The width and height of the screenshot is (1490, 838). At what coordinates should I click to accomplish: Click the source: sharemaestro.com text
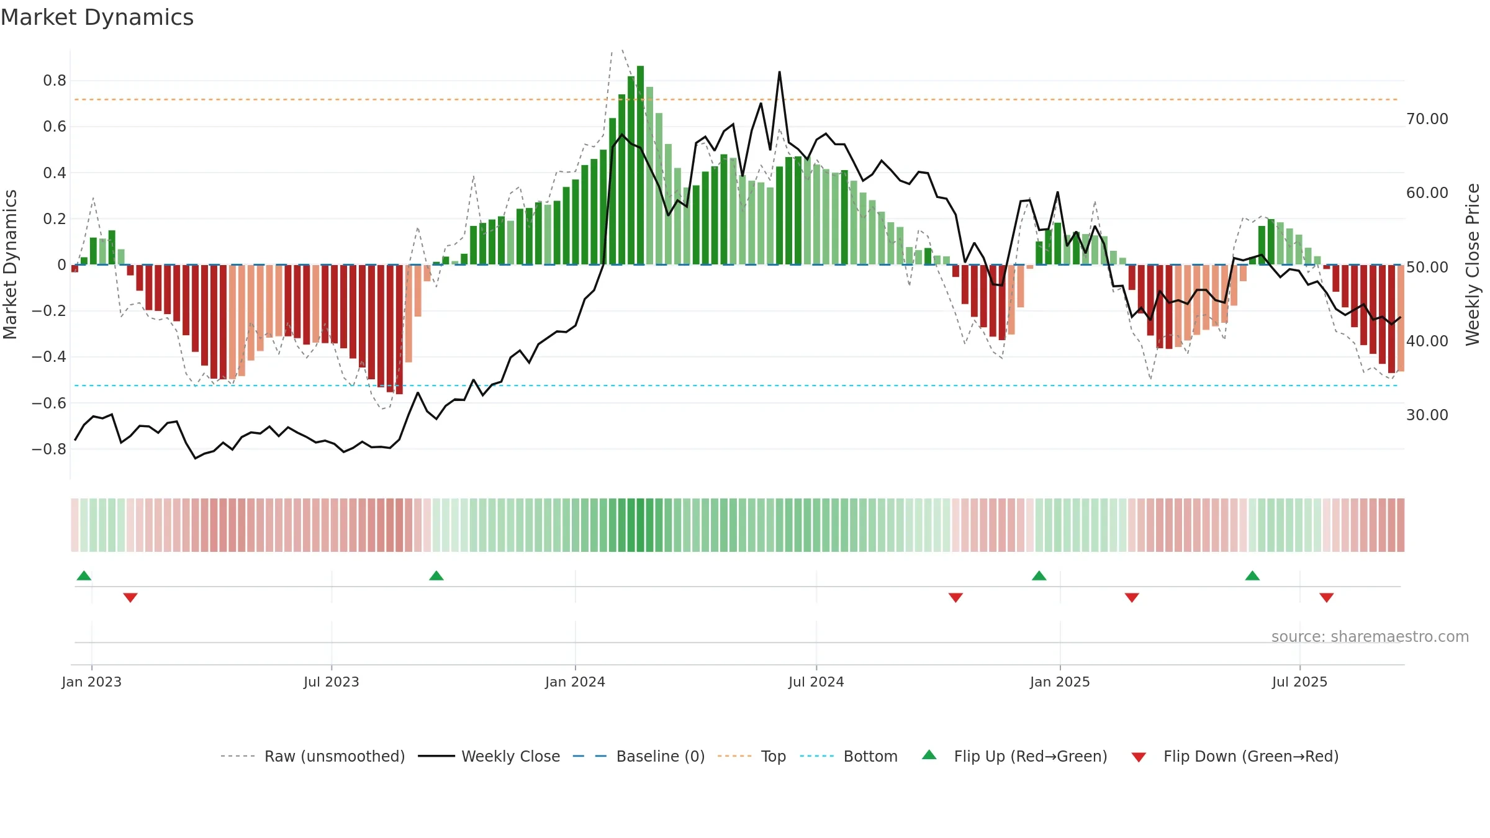point(1370,636)
